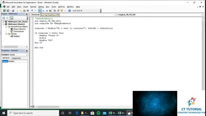206x116 pixels.
Task: Click the Procedure View button at code window bottom
Action: [31, 107]
